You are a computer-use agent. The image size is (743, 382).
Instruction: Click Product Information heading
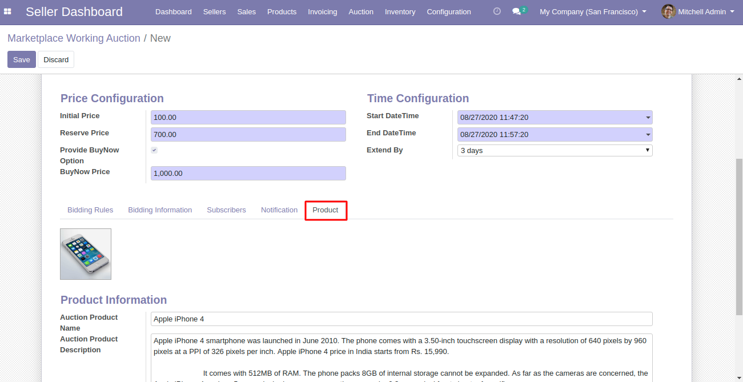coord(114,300)
